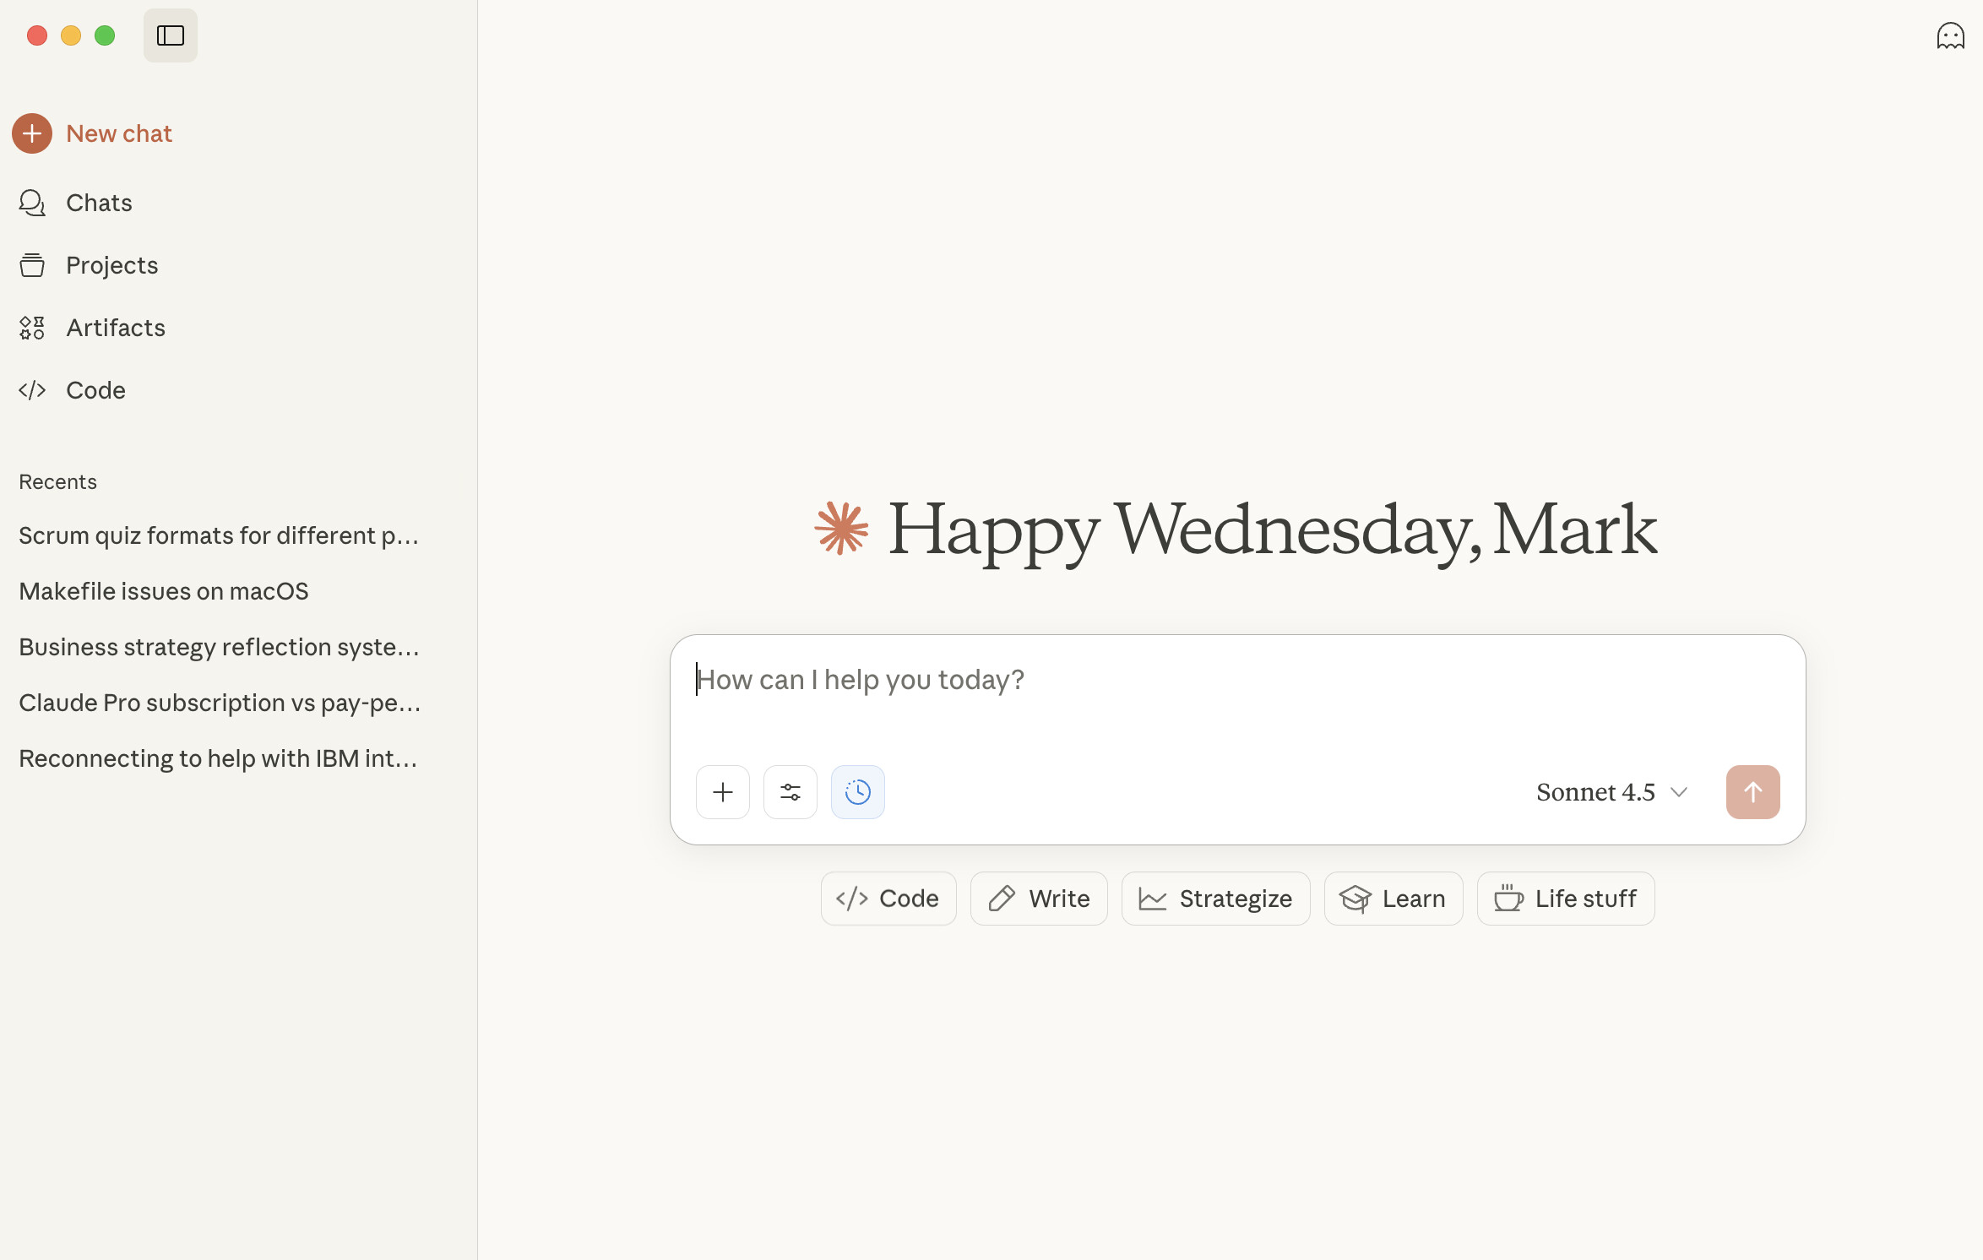1983x1260 pixels.
Task: Open Code from the sidebar
Action: coord(95,390)
